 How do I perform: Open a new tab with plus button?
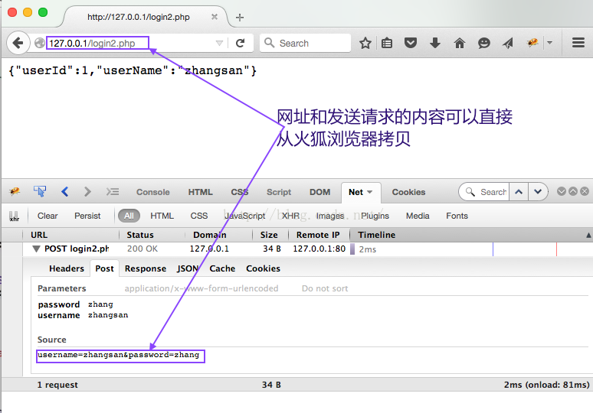240,18
